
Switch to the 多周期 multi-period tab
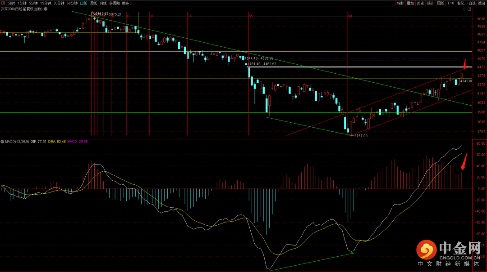pos(115,3)
